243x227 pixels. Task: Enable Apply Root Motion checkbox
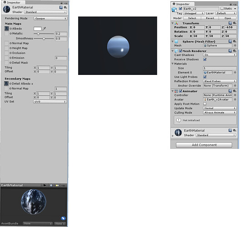(205, 104)
